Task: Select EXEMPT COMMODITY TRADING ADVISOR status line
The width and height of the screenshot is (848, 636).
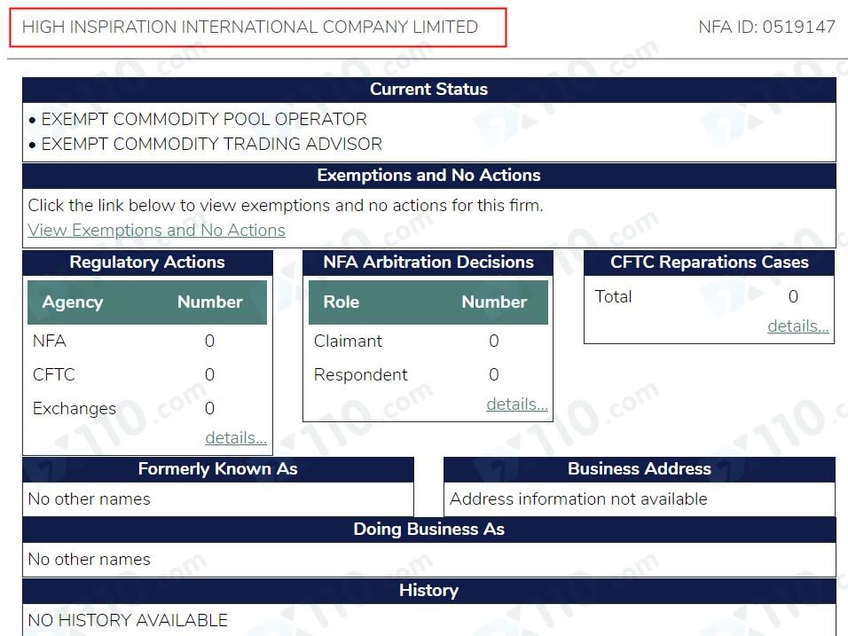Action: click(211, 144)
